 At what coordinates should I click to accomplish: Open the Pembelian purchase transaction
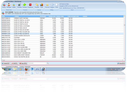pyautogui.click(x=20, y=6)
